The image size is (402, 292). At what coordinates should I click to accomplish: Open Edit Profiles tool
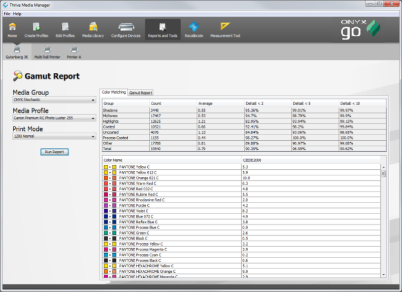point(65,30)
